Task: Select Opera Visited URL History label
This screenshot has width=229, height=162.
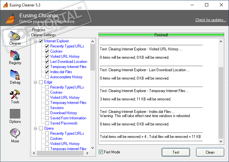Action: (x=65, y=144)
